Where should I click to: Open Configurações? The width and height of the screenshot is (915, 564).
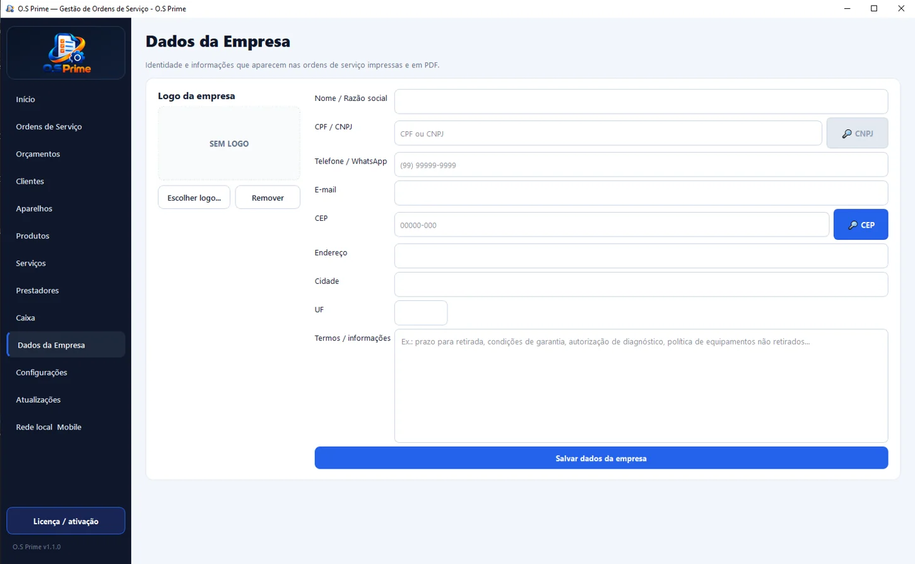(x=66, y=372)
